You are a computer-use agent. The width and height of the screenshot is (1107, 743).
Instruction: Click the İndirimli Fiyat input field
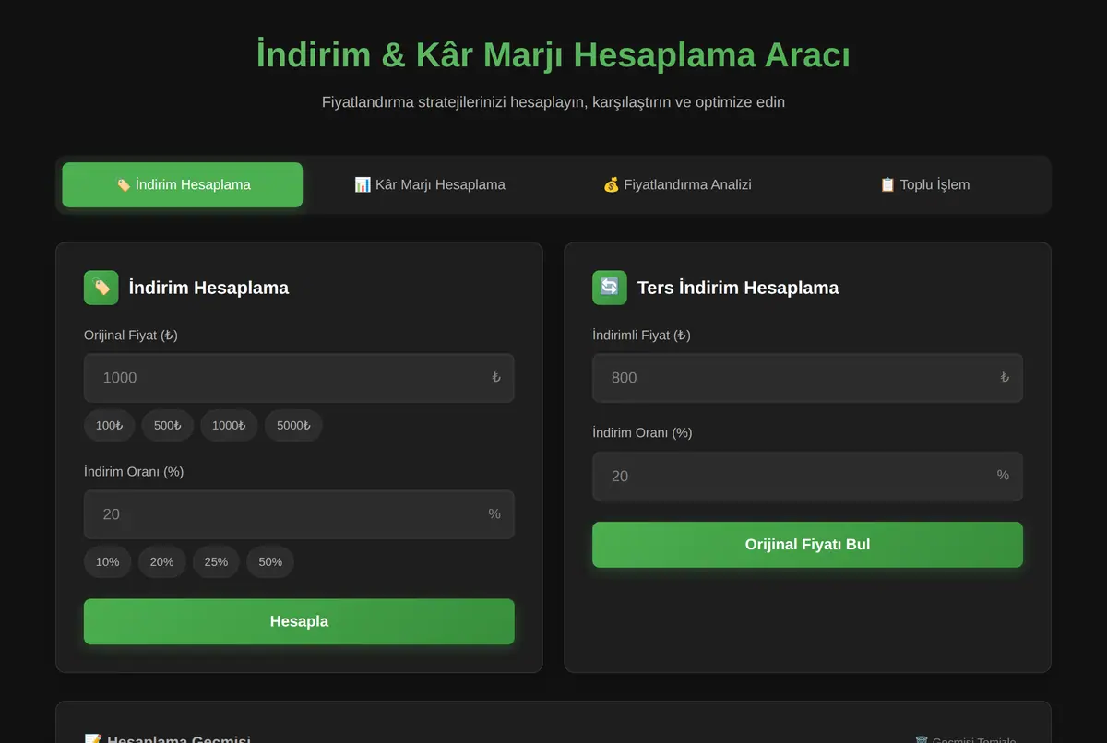click(807, 378)
